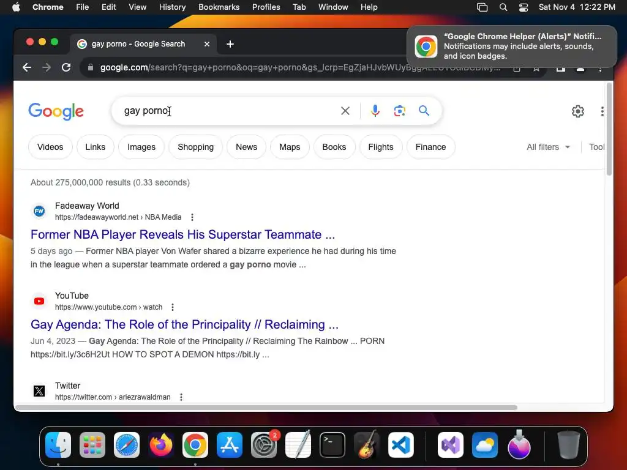Click the Twitter X favicon
This screenshot has width=627, height=470.
pos(39,391)
